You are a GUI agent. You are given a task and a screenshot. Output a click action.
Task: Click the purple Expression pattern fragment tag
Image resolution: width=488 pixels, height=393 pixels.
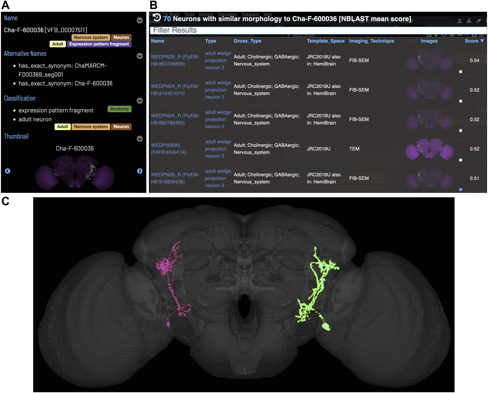tap(99, 44)
